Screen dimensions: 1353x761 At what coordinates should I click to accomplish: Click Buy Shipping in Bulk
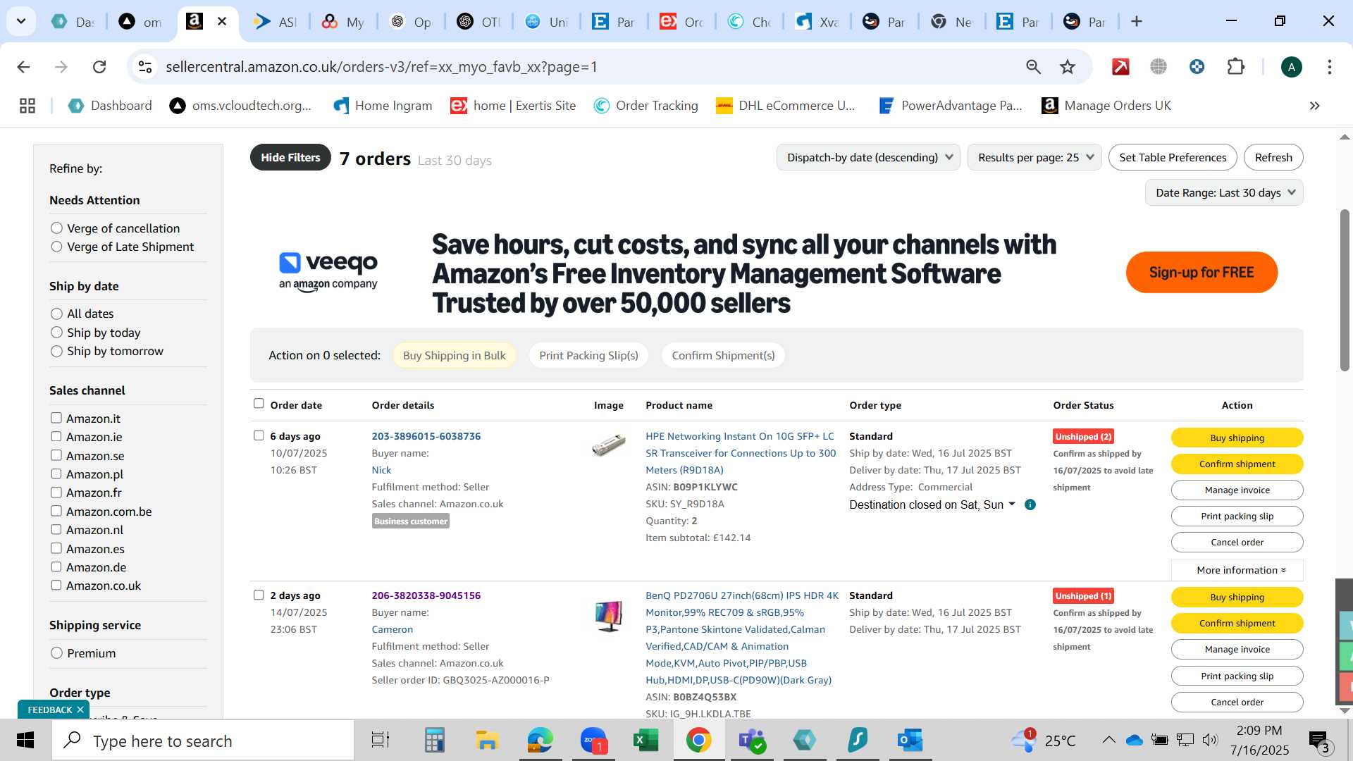coord(454,355)
